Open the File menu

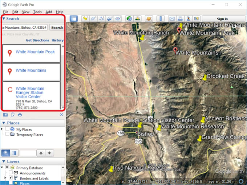5,12
